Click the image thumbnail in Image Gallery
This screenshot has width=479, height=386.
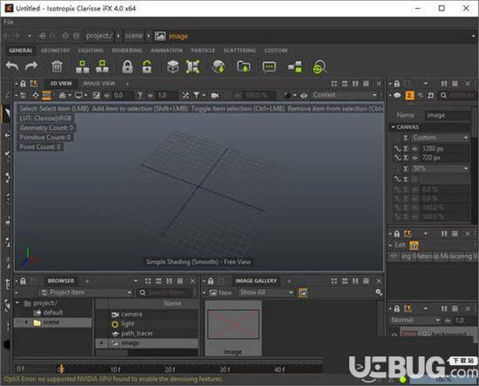[x=233, y=324]
